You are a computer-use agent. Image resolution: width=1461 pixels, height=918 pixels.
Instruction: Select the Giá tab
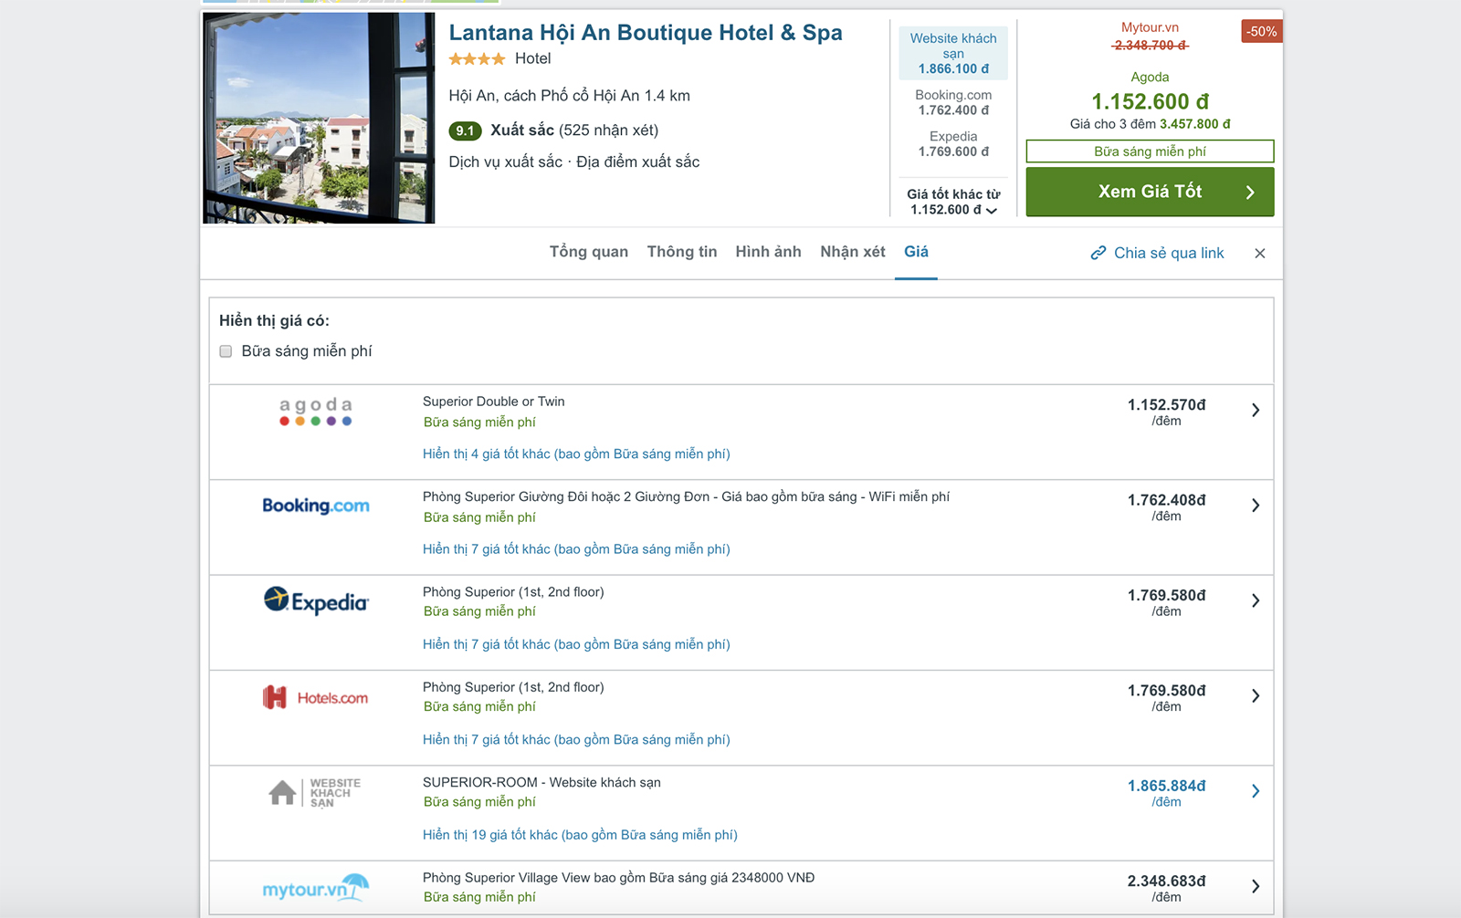pyautogui.click(x=916, y=252)
